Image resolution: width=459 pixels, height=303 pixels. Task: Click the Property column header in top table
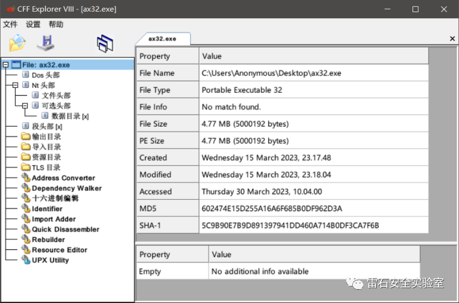click(x=168, y=56)
